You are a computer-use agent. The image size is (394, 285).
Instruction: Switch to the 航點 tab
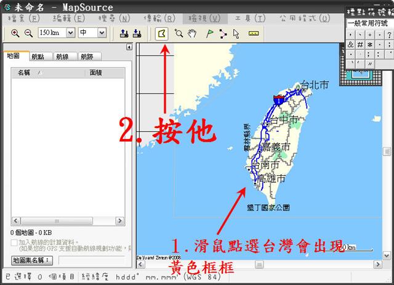tap(41, 57)
